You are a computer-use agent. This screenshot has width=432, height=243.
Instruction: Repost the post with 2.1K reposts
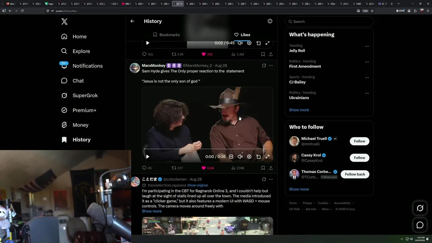(178, 54)
